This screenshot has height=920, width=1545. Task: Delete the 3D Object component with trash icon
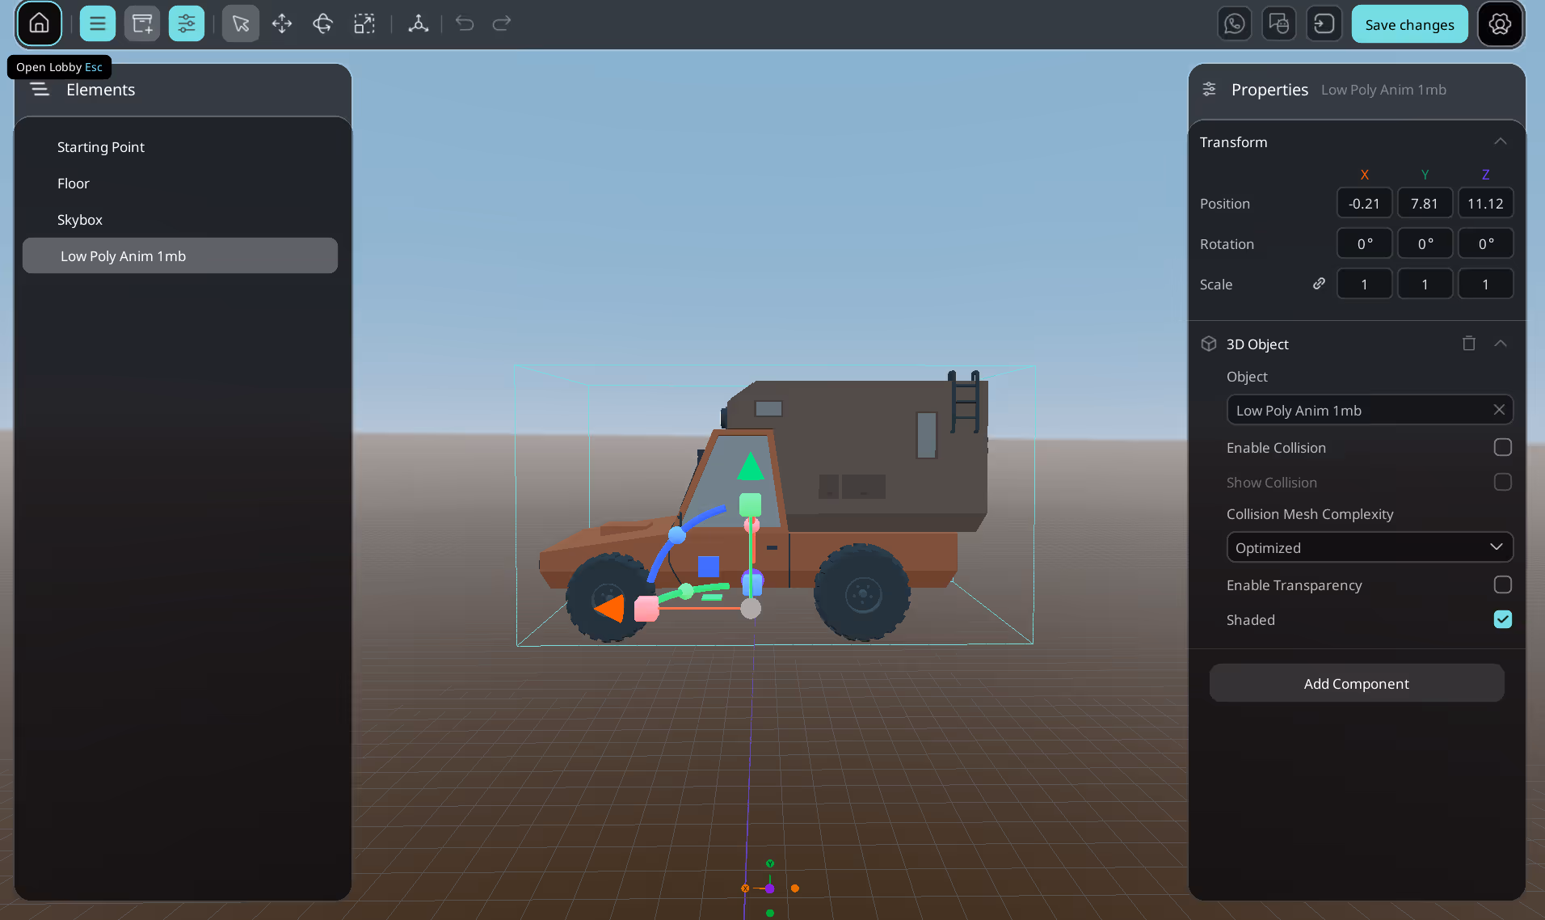click(x=1469, y=344)
